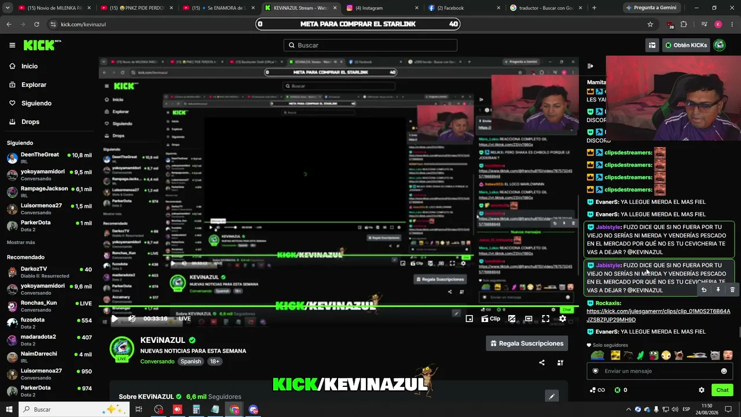Play the stream with the play button

115,319
